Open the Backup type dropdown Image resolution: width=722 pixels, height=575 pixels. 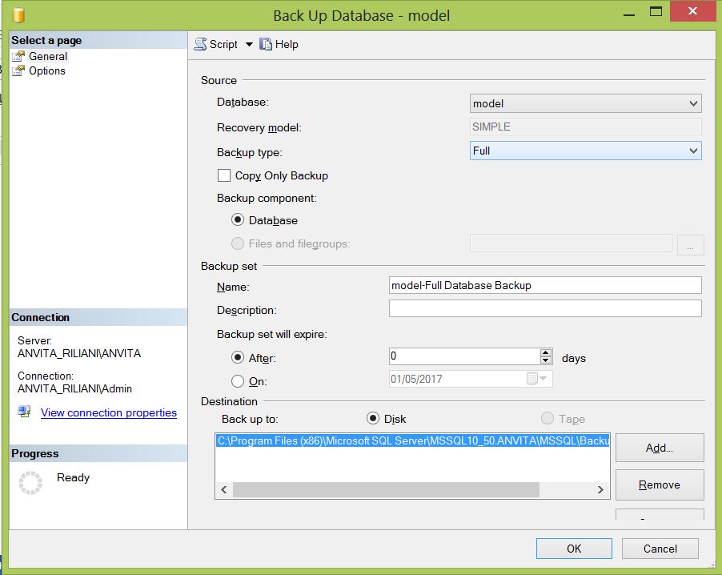[x=693, y=151]
